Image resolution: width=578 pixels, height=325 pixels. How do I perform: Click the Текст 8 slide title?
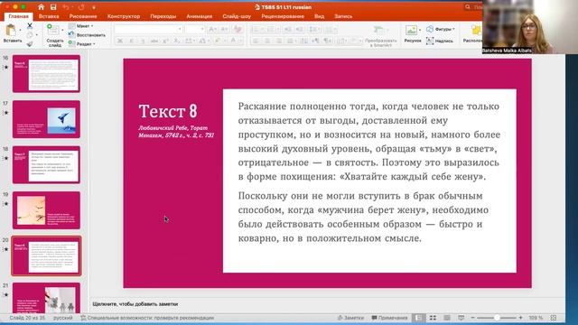168,111
